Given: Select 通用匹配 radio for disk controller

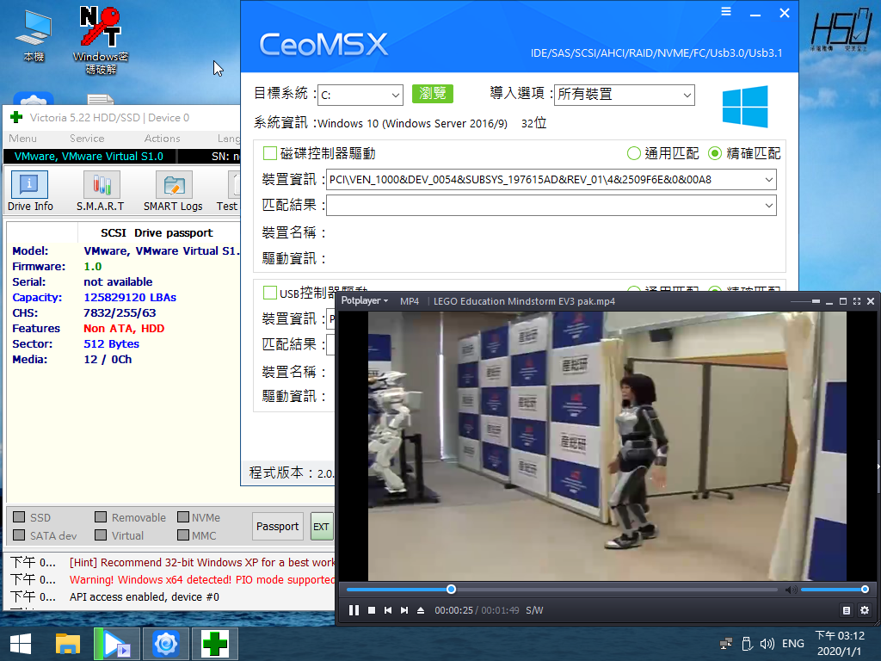Looking at the screenshot, I should click(634, 153).
